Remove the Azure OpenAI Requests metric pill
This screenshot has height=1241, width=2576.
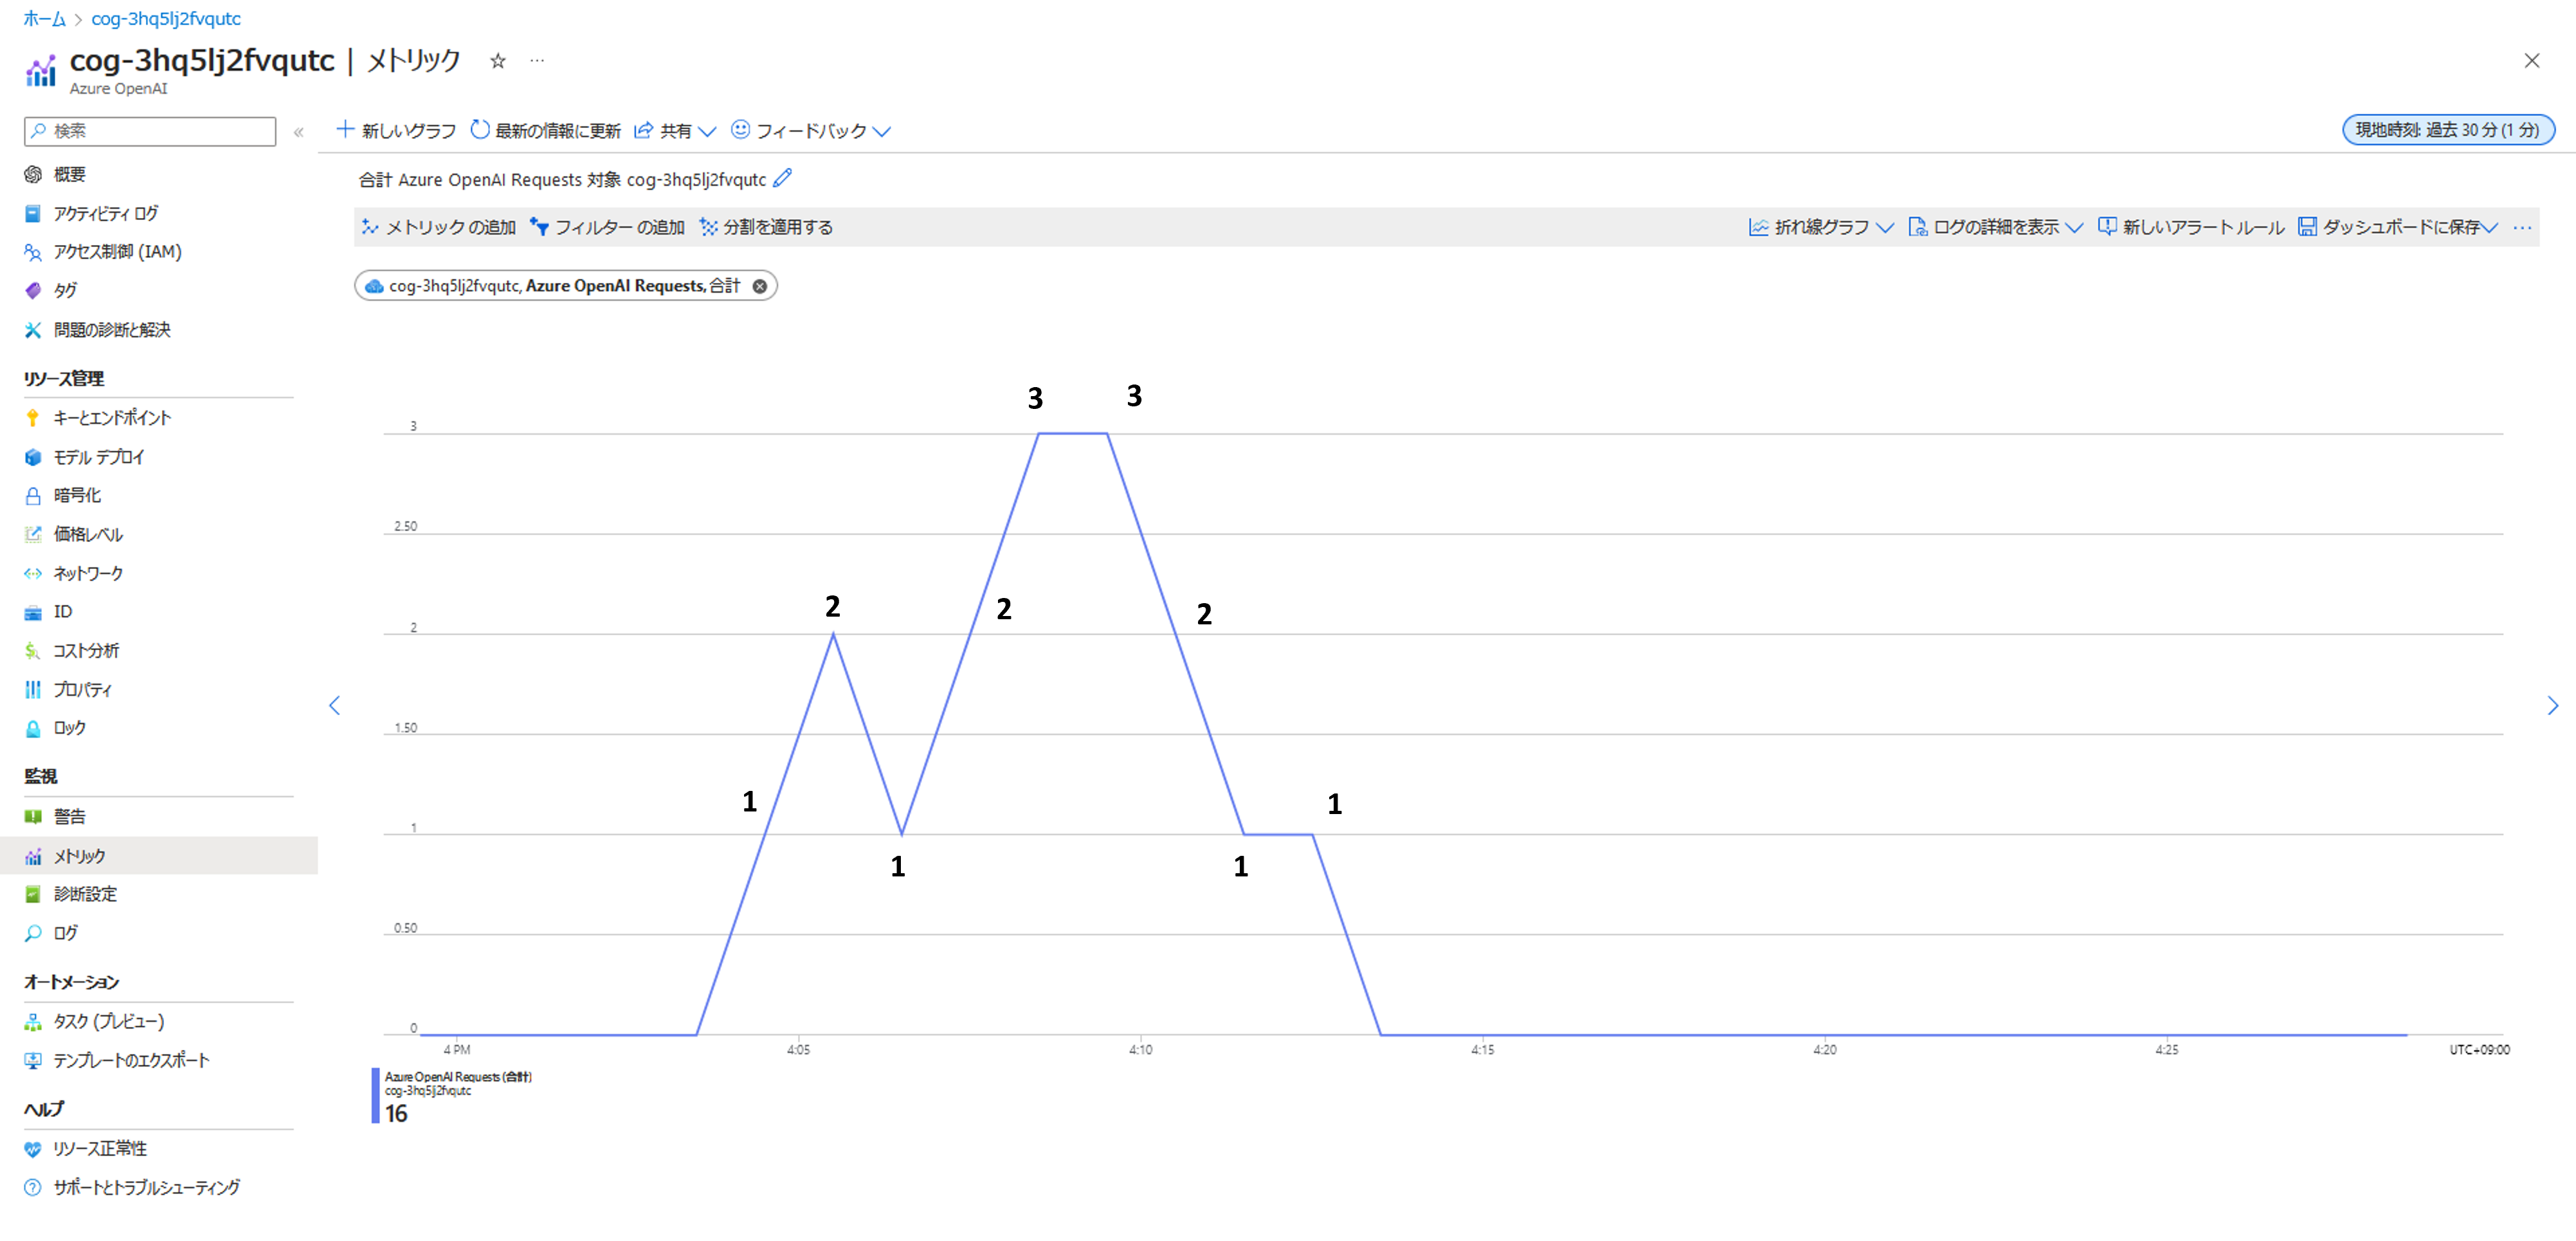760,287
